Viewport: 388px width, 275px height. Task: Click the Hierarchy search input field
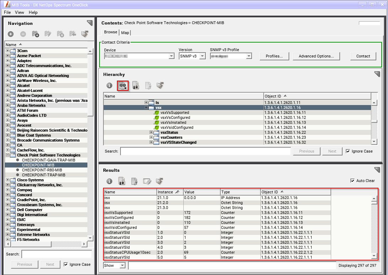pyautogui.click(x=205, y=151)
